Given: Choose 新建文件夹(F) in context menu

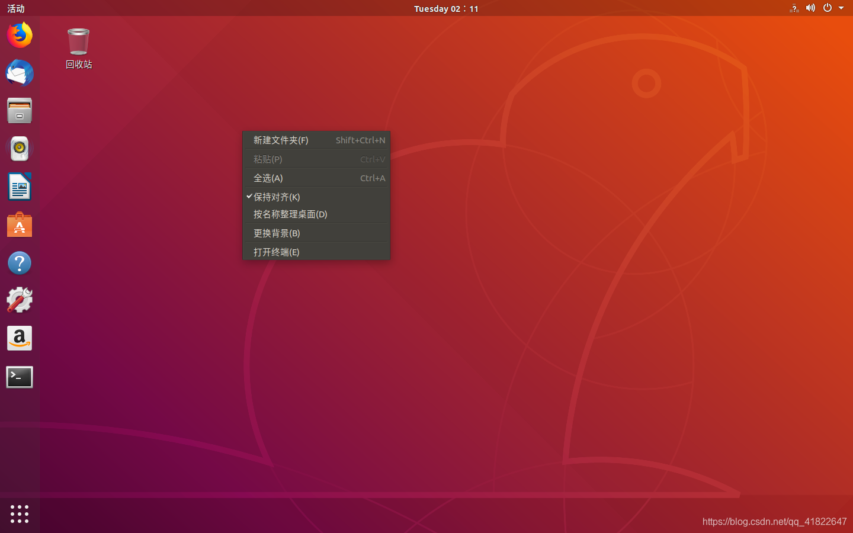Looking at the screenshot, I should click(316, 140).
